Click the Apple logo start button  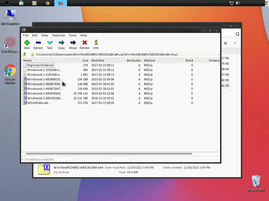(x=7, y=3)
